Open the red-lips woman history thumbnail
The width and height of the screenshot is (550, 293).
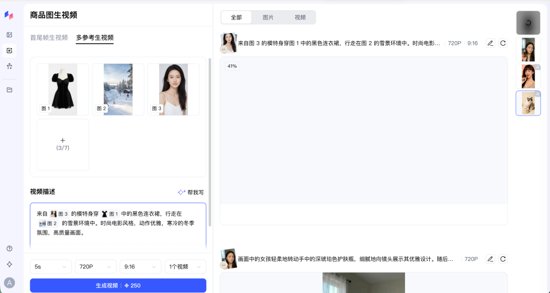[528, 77]
